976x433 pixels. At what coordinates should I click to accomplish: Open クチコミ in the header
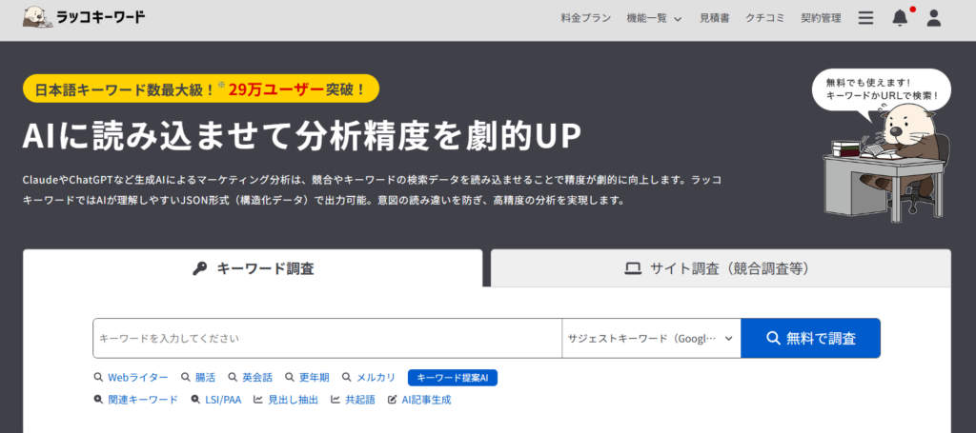pos(764,18)
